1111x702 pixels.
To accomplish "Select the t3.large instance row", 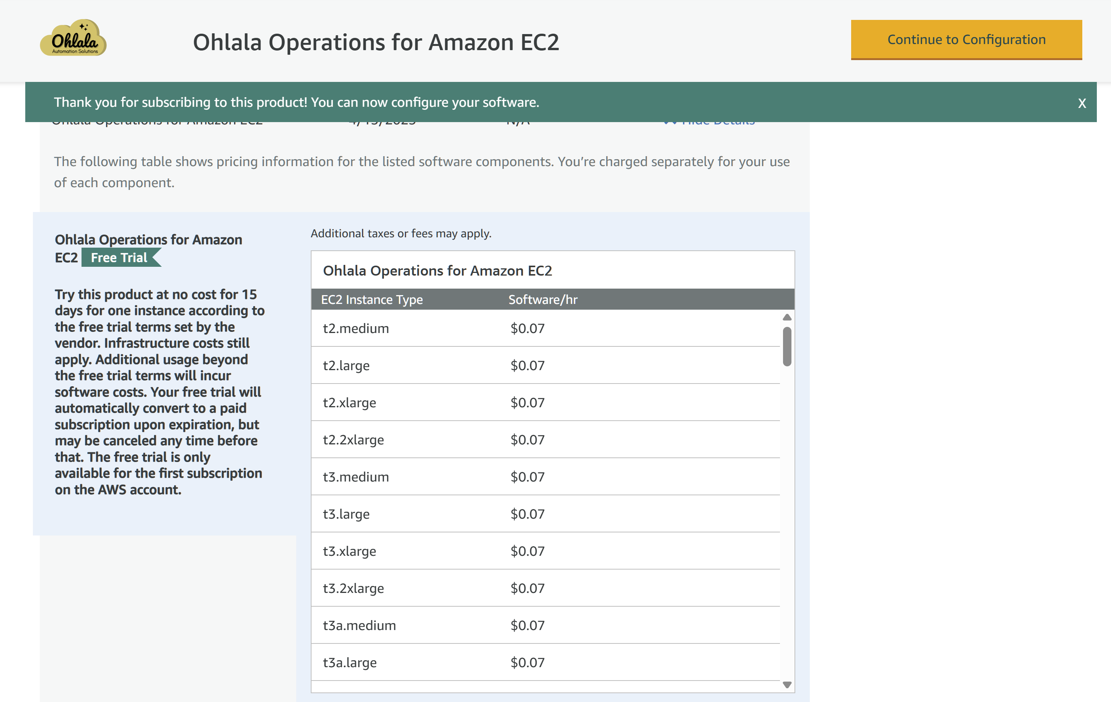I will click(x=545, y=514).
